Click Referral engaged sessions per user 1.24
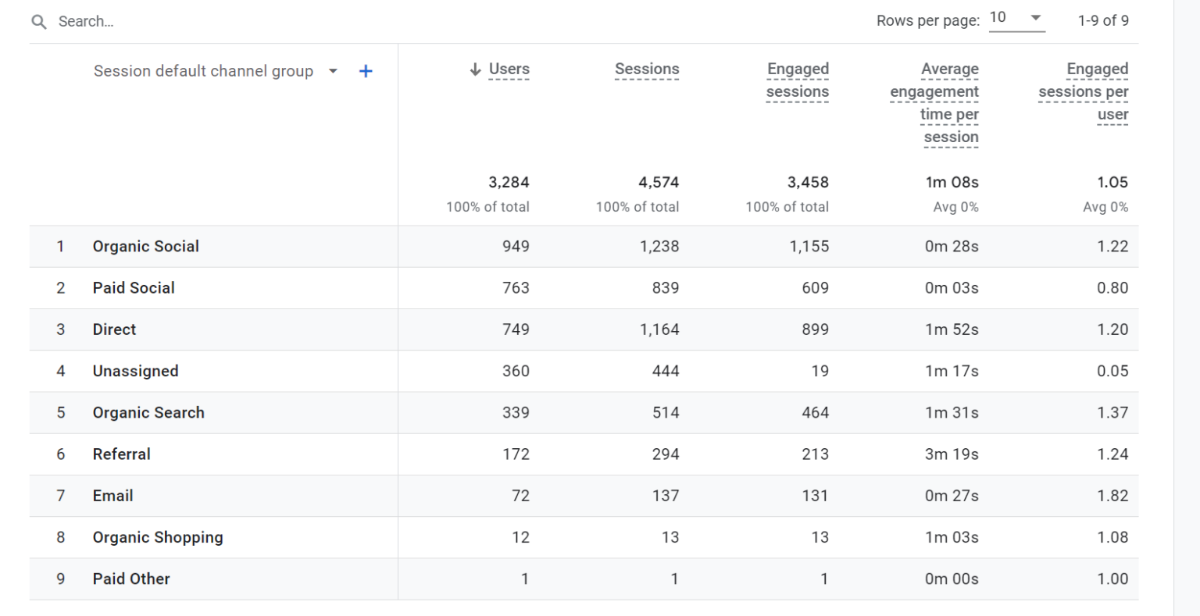 click(x=1112, y=454)
